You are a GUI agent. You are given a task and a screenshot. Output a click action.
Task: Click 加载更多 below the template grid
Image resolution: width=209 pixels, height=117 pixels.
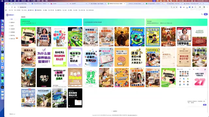114,111
